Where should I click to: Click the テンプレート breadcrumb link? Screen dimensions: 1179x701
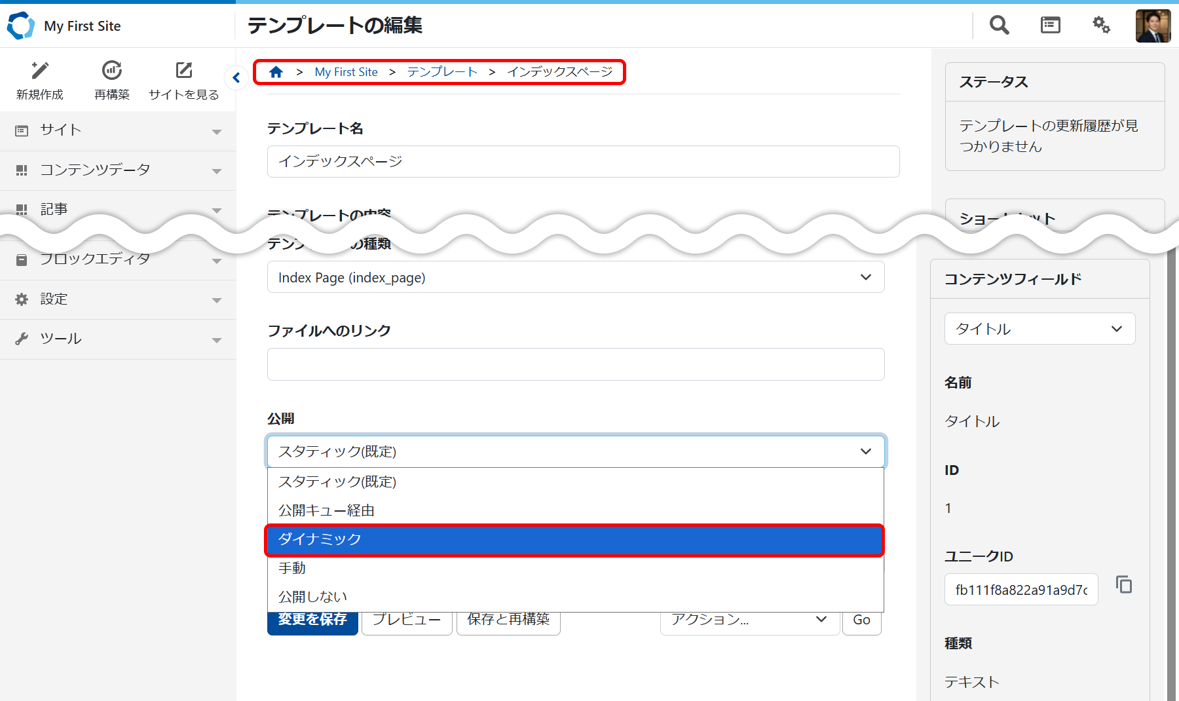[x=442, y=72]
